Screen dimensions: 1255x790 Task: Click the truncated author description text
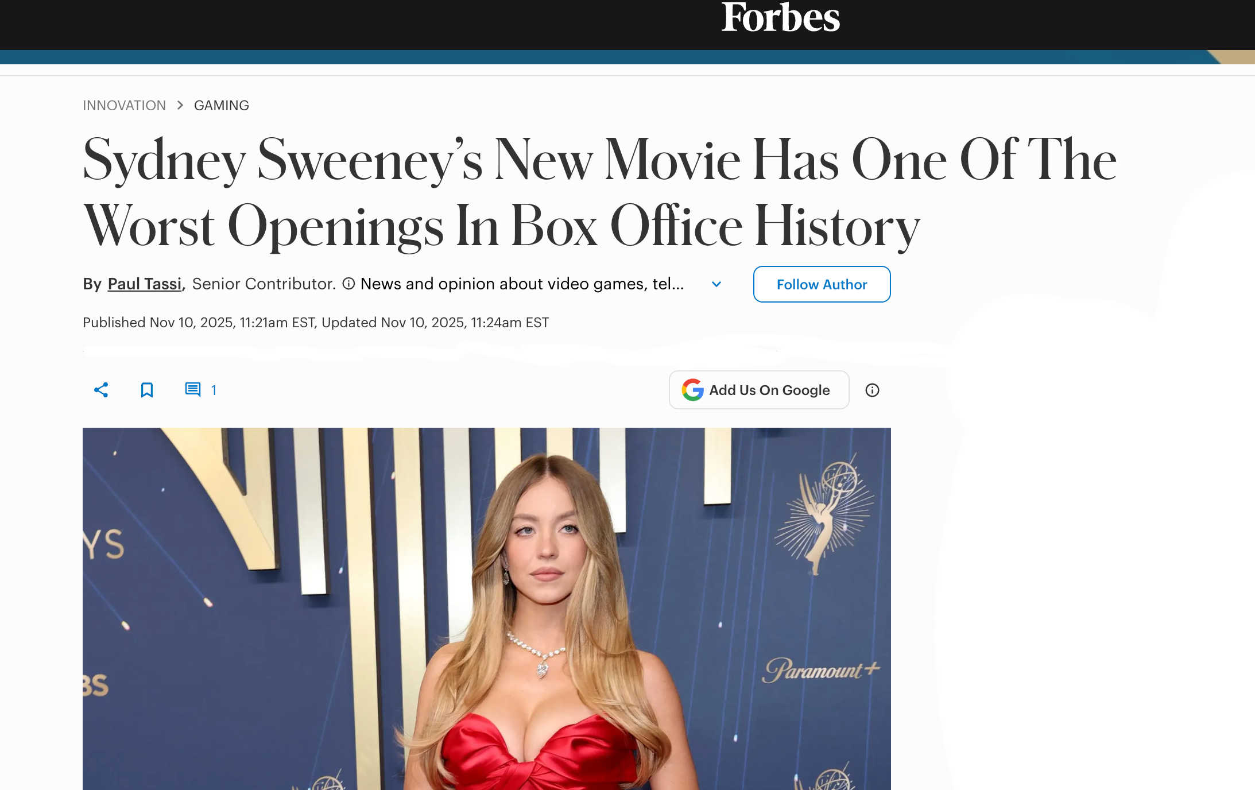tap(522, 284)
